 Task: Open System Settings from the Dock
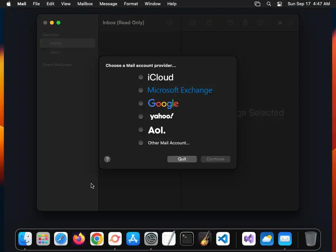(151, 239)
